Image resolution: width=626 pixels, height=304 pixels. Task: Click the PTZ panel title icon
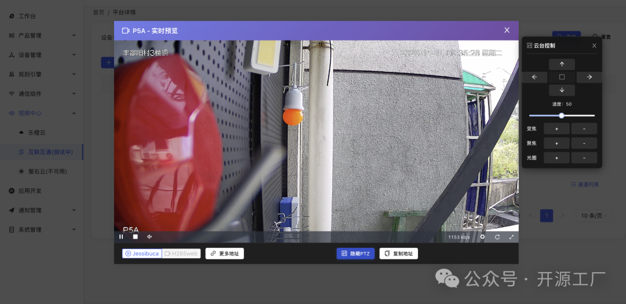(529, 46)
